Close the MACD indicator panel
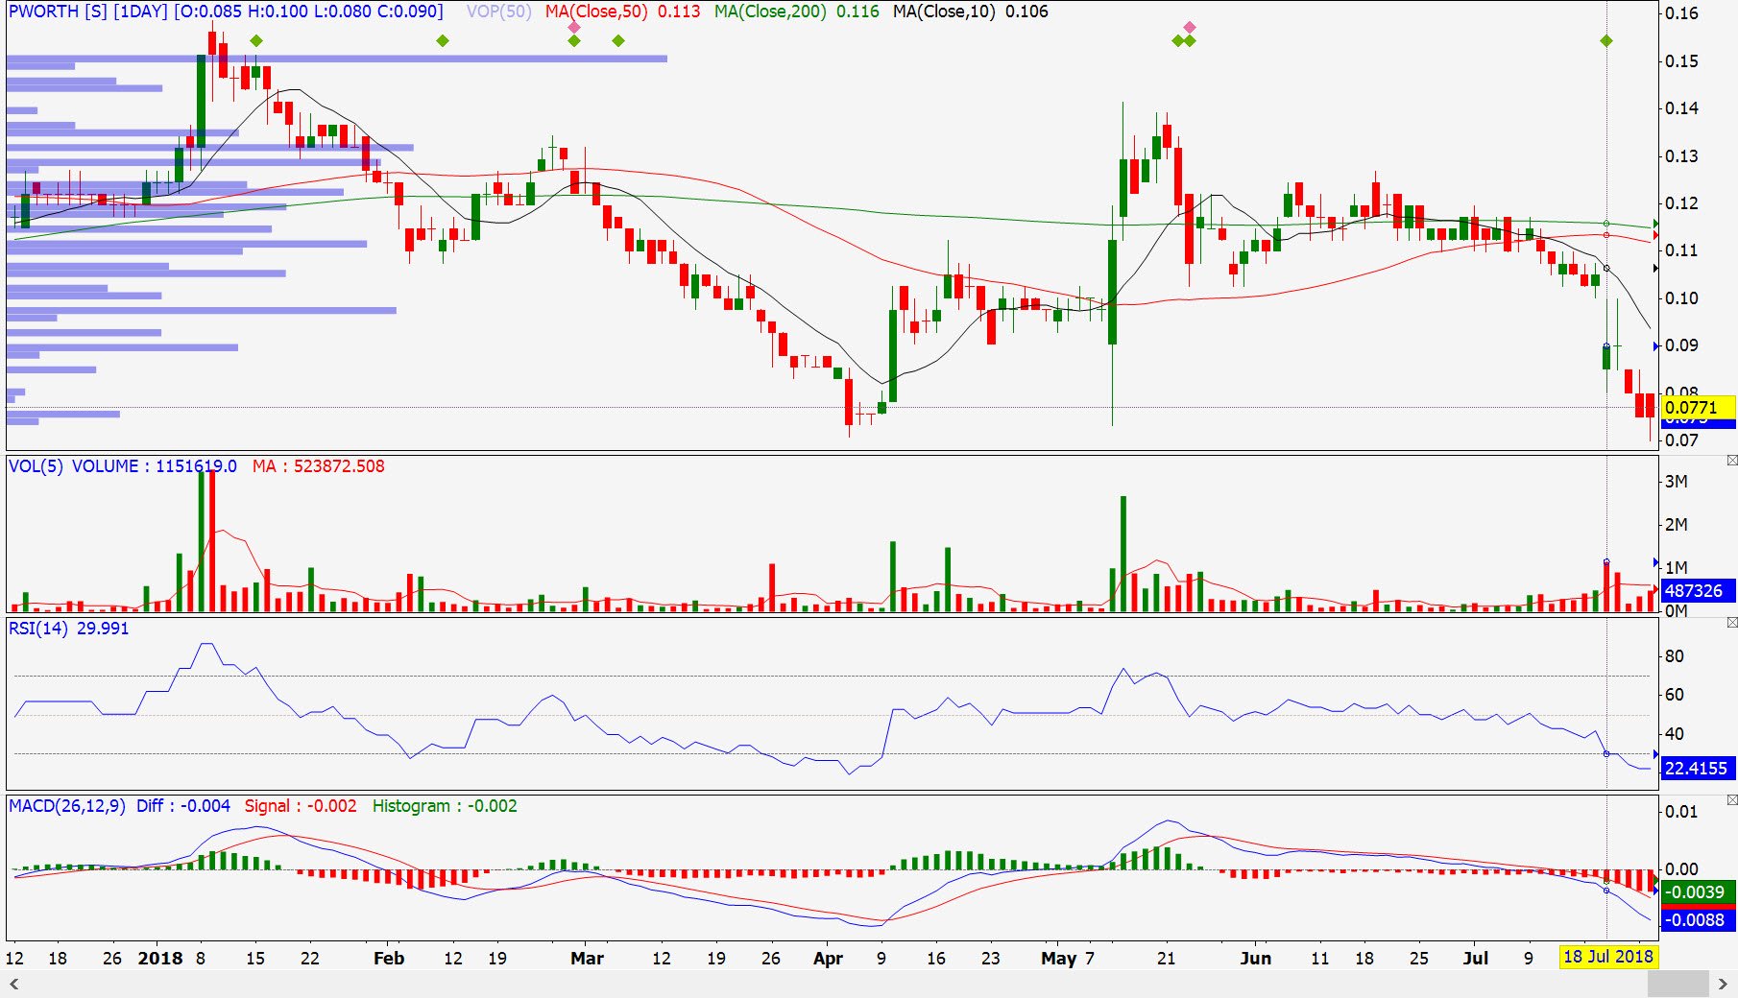 (x=1731, y=799)
